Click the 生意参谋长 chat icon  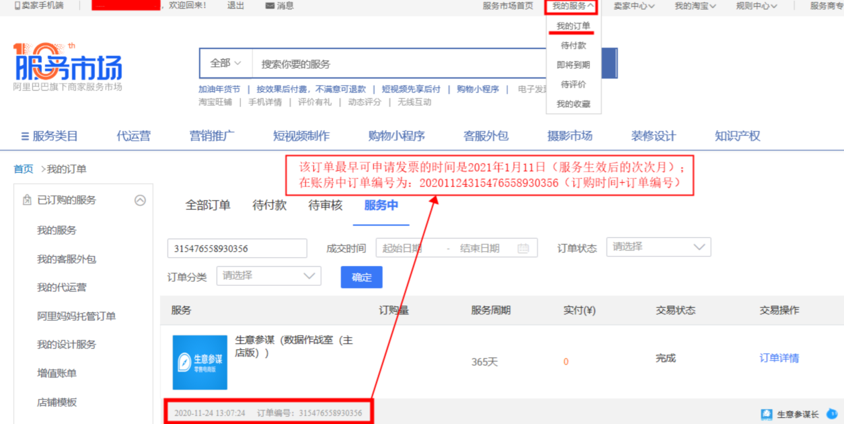[767, 415]
